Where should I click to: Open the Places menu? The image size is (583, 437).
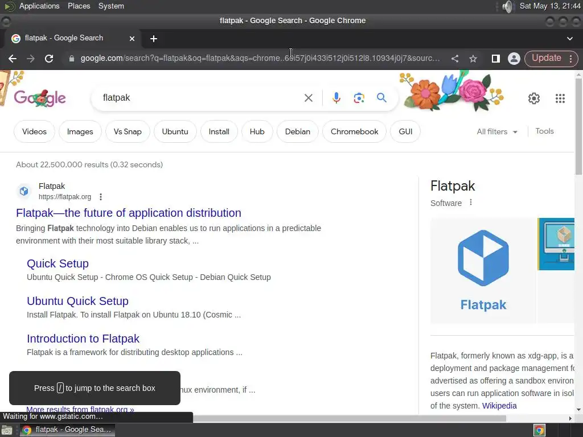pos(79,6)
